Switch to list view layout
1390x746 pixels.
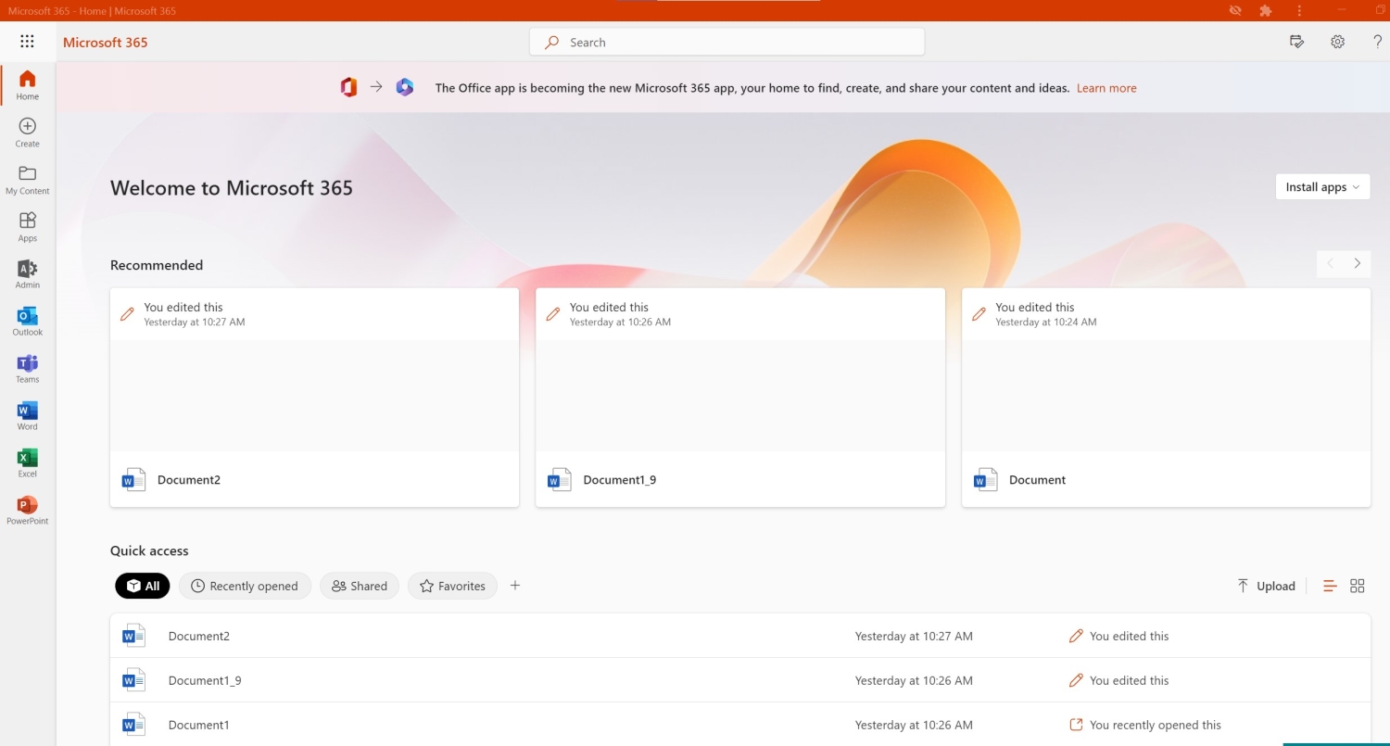(x=1330, y=586)
